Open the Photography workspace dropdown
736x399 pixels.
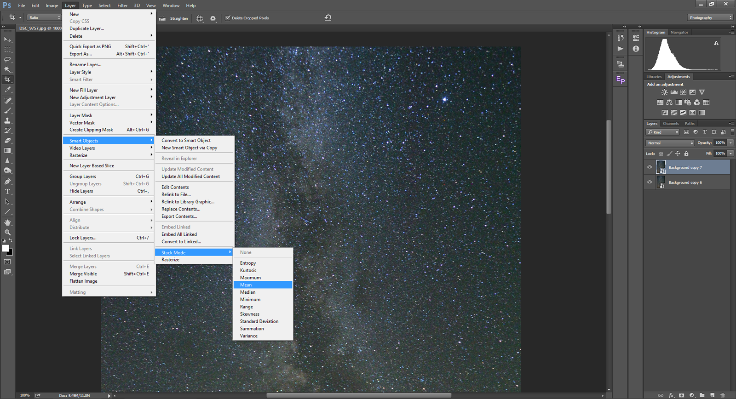[710, 17]
